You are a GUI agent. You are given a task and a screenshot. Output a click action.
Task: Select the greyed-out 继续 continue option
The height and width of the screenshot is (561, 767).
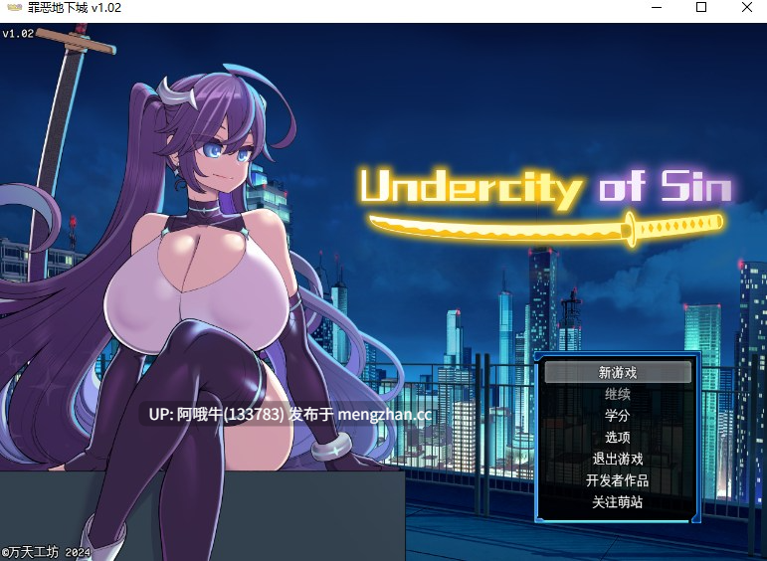point(618,394)
